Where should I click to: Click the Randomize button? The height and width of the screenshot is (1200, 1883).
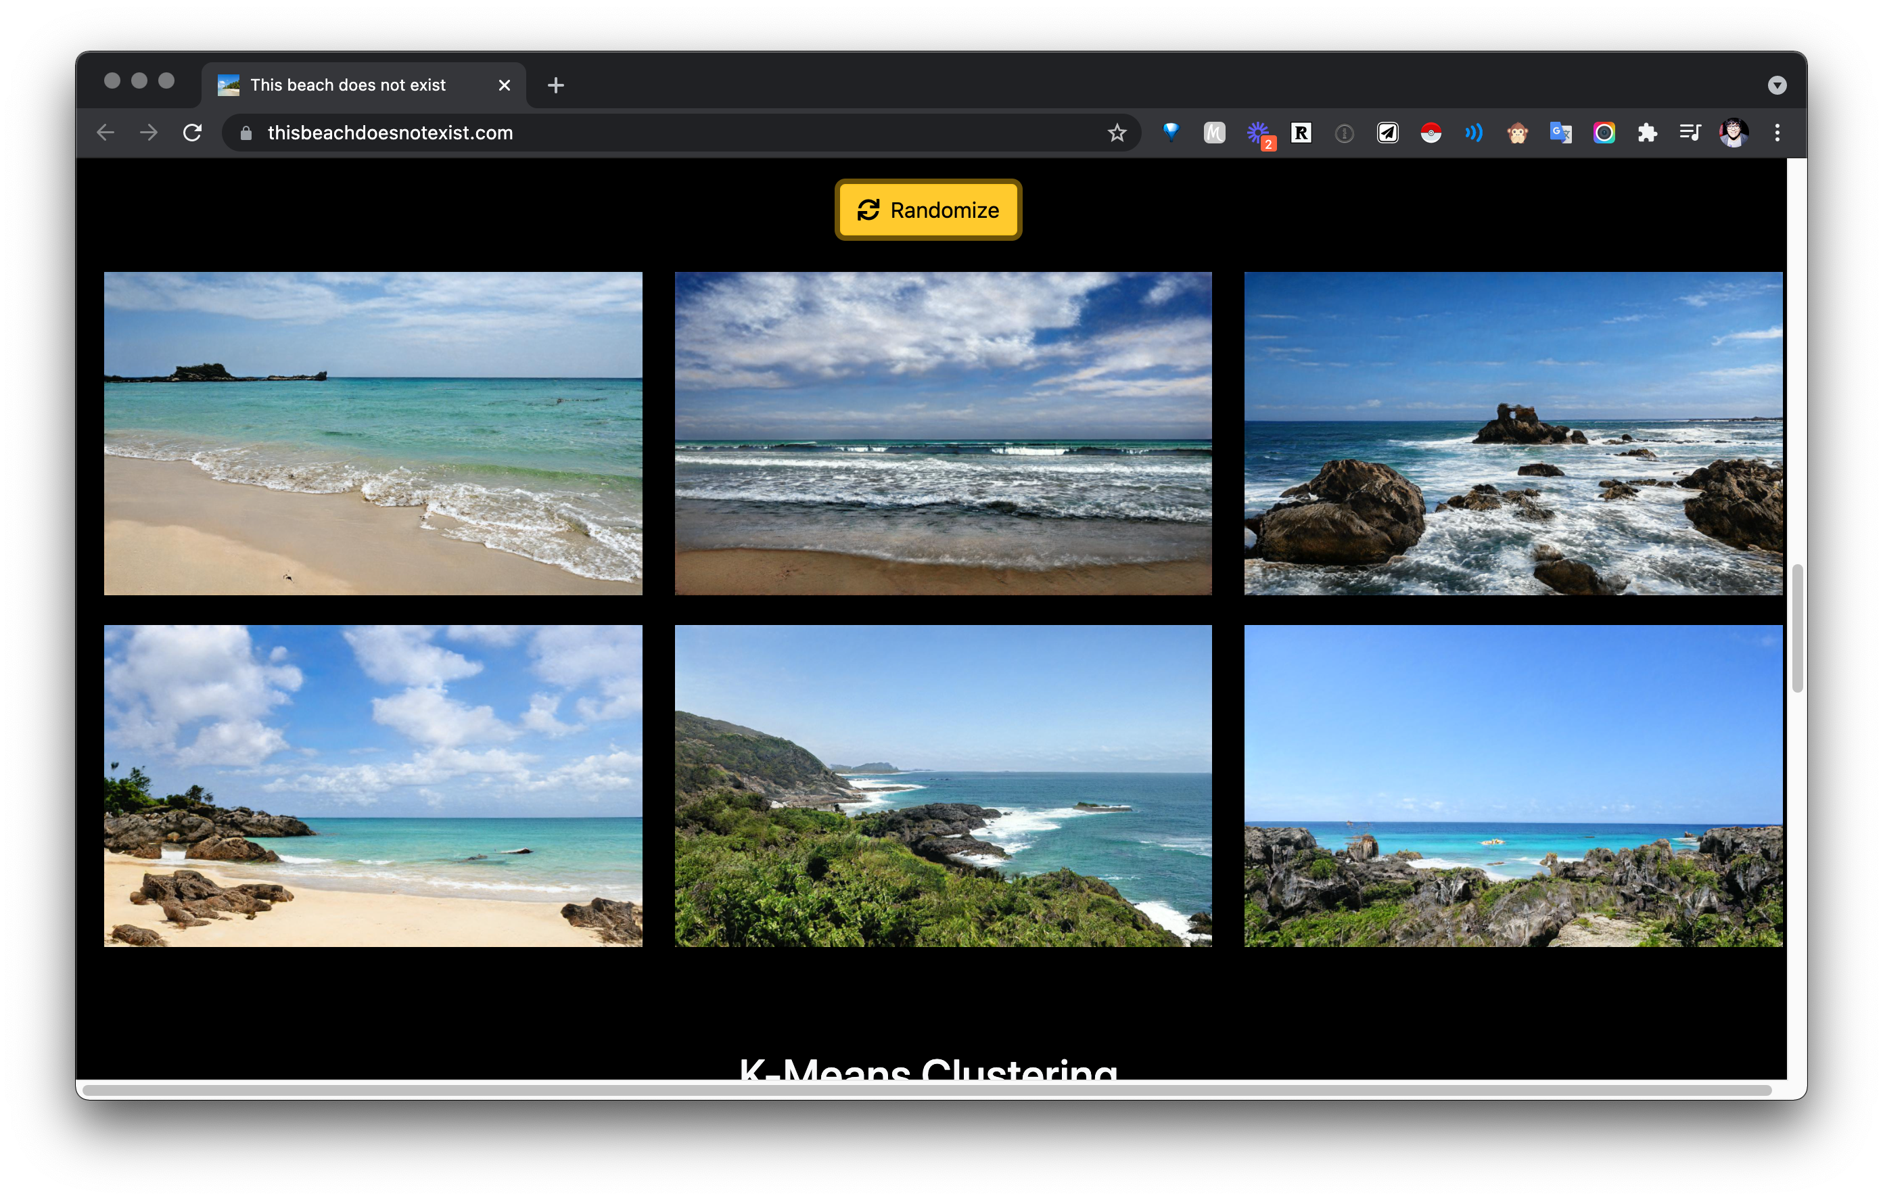coord(928,210)
